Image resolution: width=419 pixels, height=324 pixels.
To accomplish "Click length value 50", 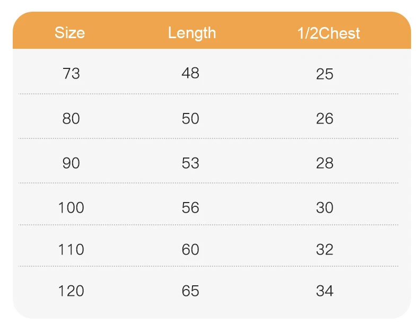I will point(190,118).
